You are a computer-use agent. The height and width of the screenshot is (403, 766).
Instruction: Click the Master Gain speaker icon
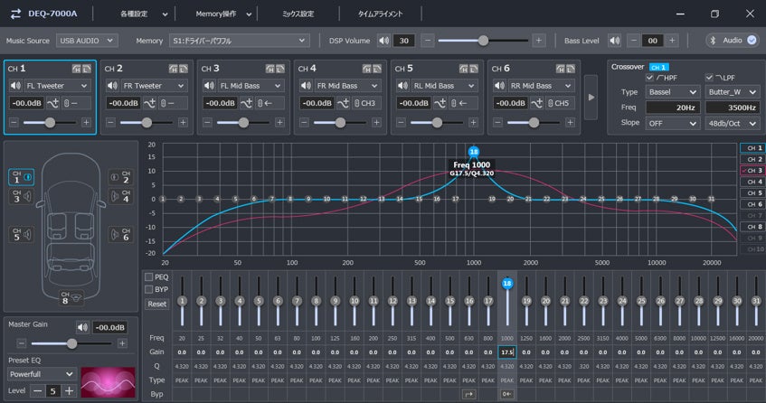pyautogui.click(x=83, y=327)
